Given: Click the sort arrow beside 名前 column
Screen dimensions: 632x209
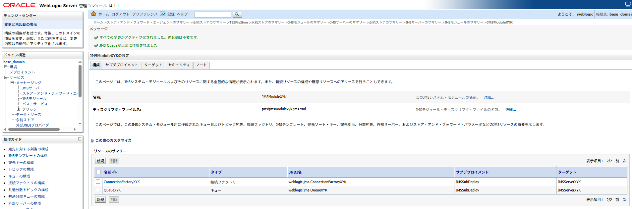Looking at the screenshot, I should coord(115,172).
